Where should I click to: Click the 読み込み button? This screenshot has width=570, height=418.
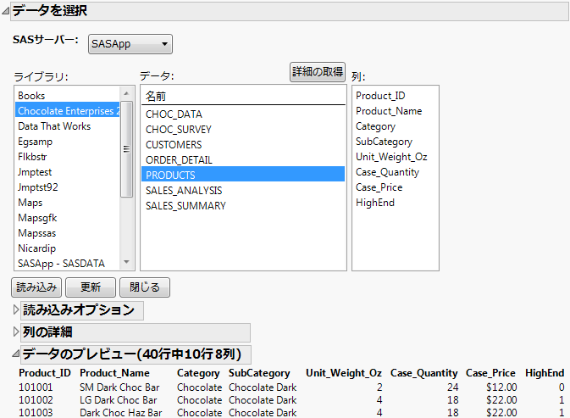(36, 287)
